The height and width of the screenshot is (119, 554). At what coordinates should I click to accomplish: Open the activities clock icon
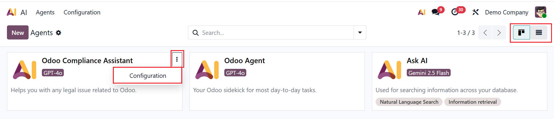455,12
